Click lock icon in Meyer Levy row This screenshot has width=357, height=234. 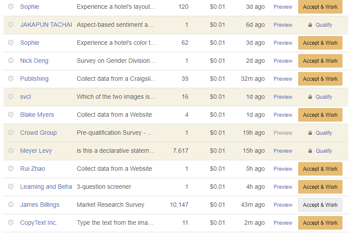[310, 151]
